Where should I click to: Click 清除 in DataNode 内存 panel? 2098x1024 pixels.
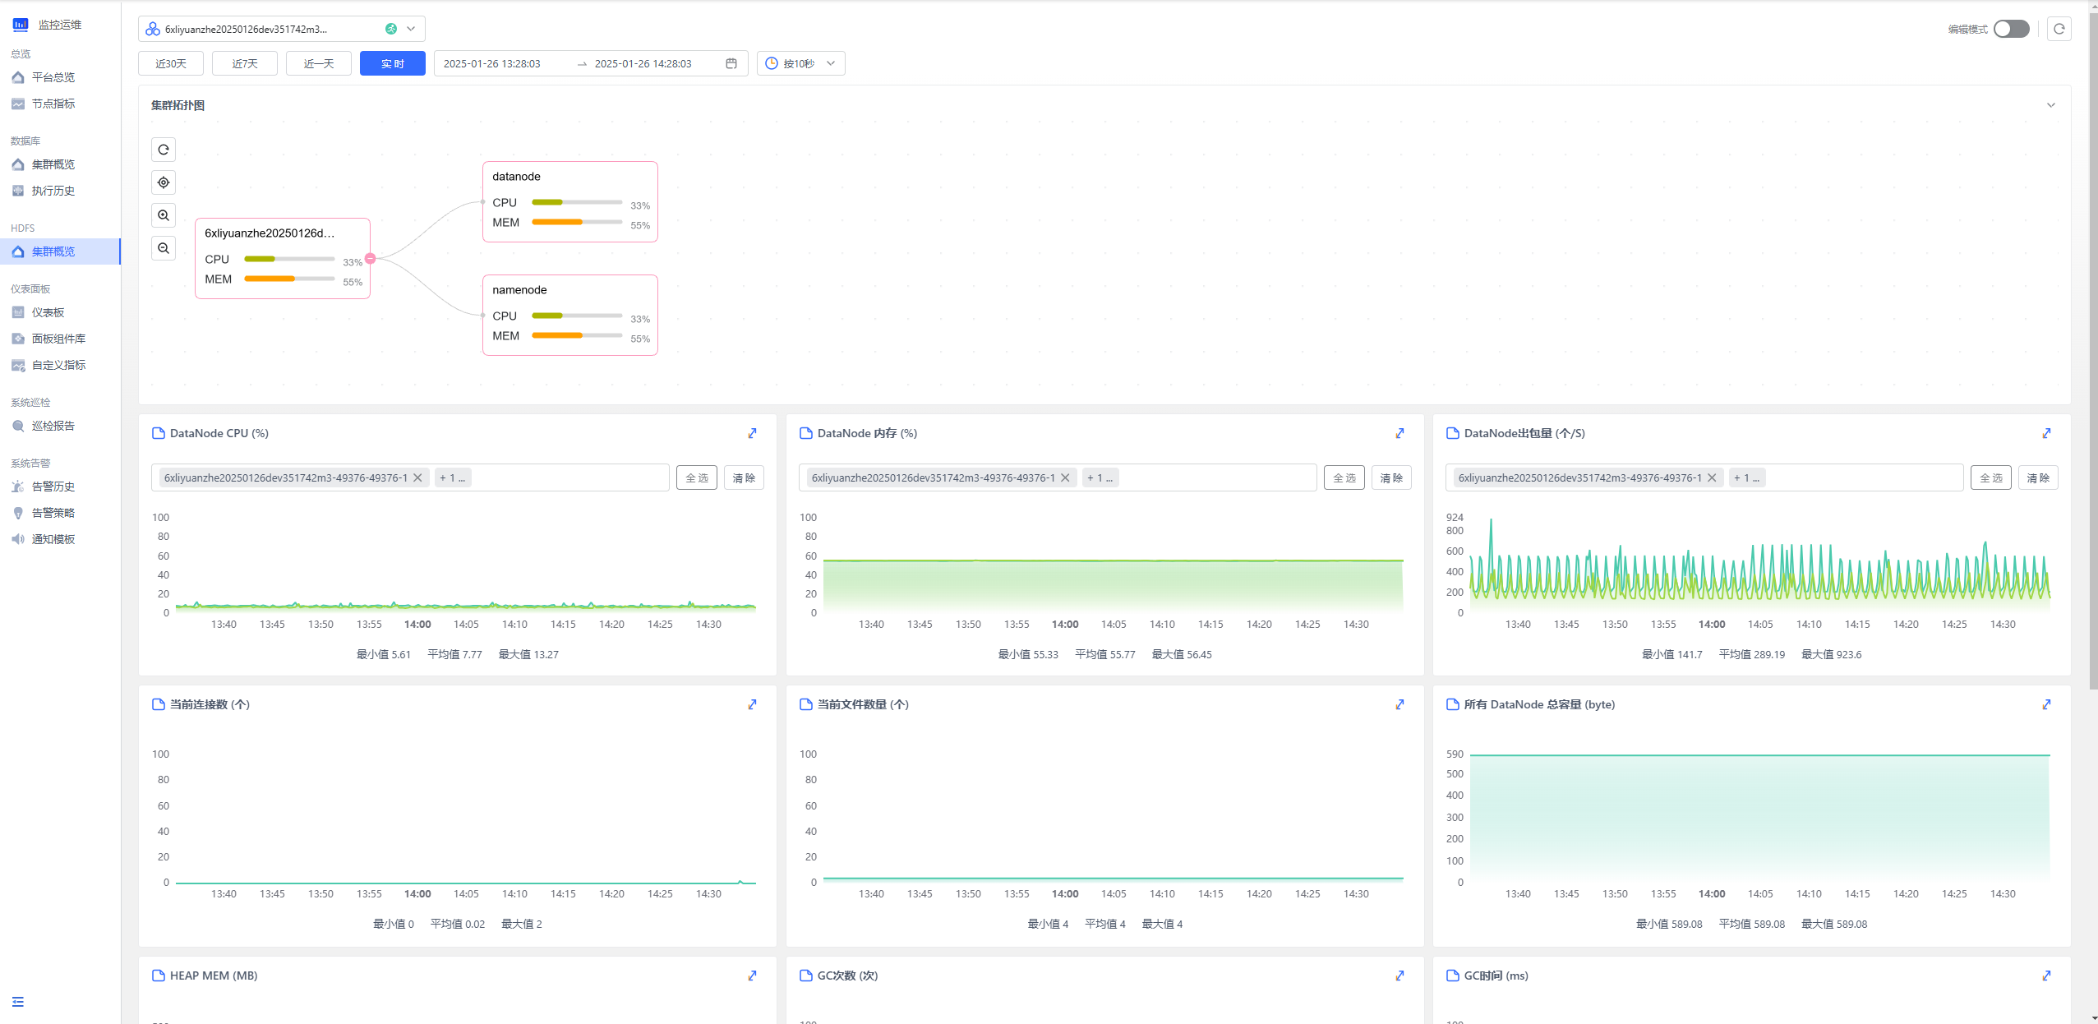pos(1391,477)
